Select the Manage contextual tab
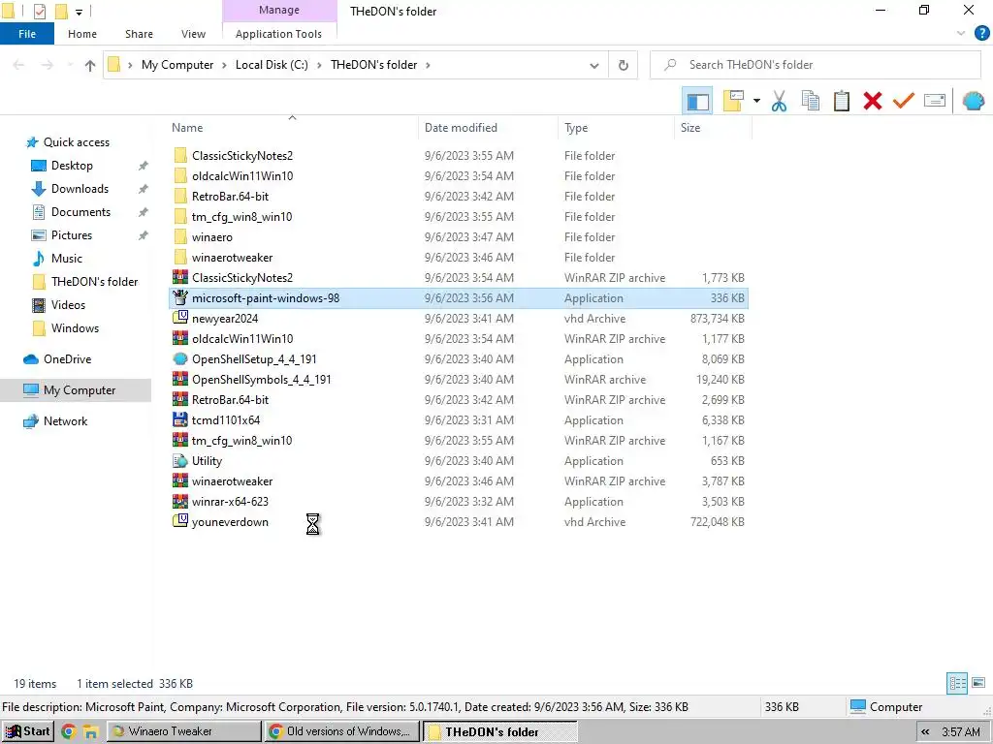Image resolution: width=993 pixels, height=744 pixels. tap(279, 10)
